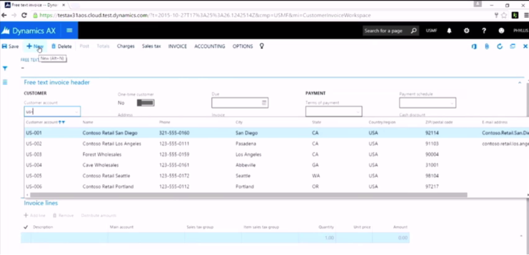529x255 pixels.
Task: Click Distribute amounts
Action: pos(99,215)
